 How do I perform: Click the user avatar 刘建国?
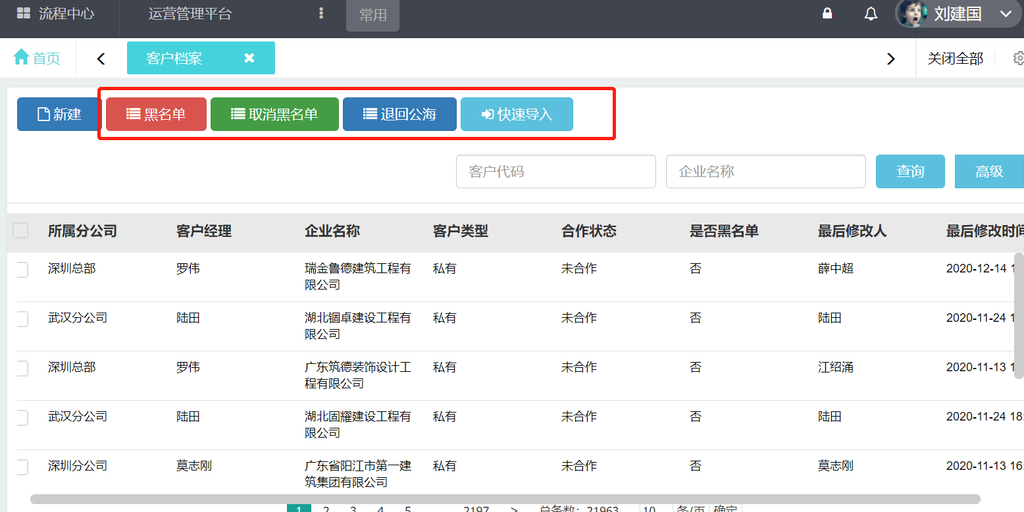pyautogui.click(x=912, y=14)
